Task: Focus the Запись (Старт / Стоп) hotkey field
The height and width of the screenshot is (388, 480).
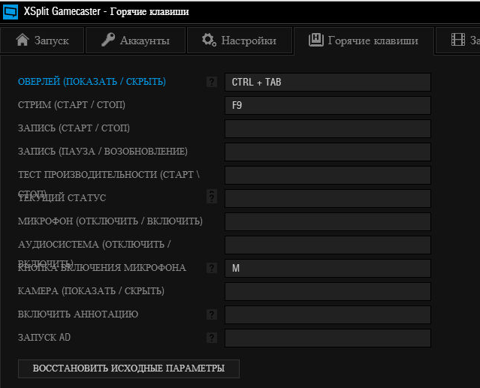Action: point(328,128)
